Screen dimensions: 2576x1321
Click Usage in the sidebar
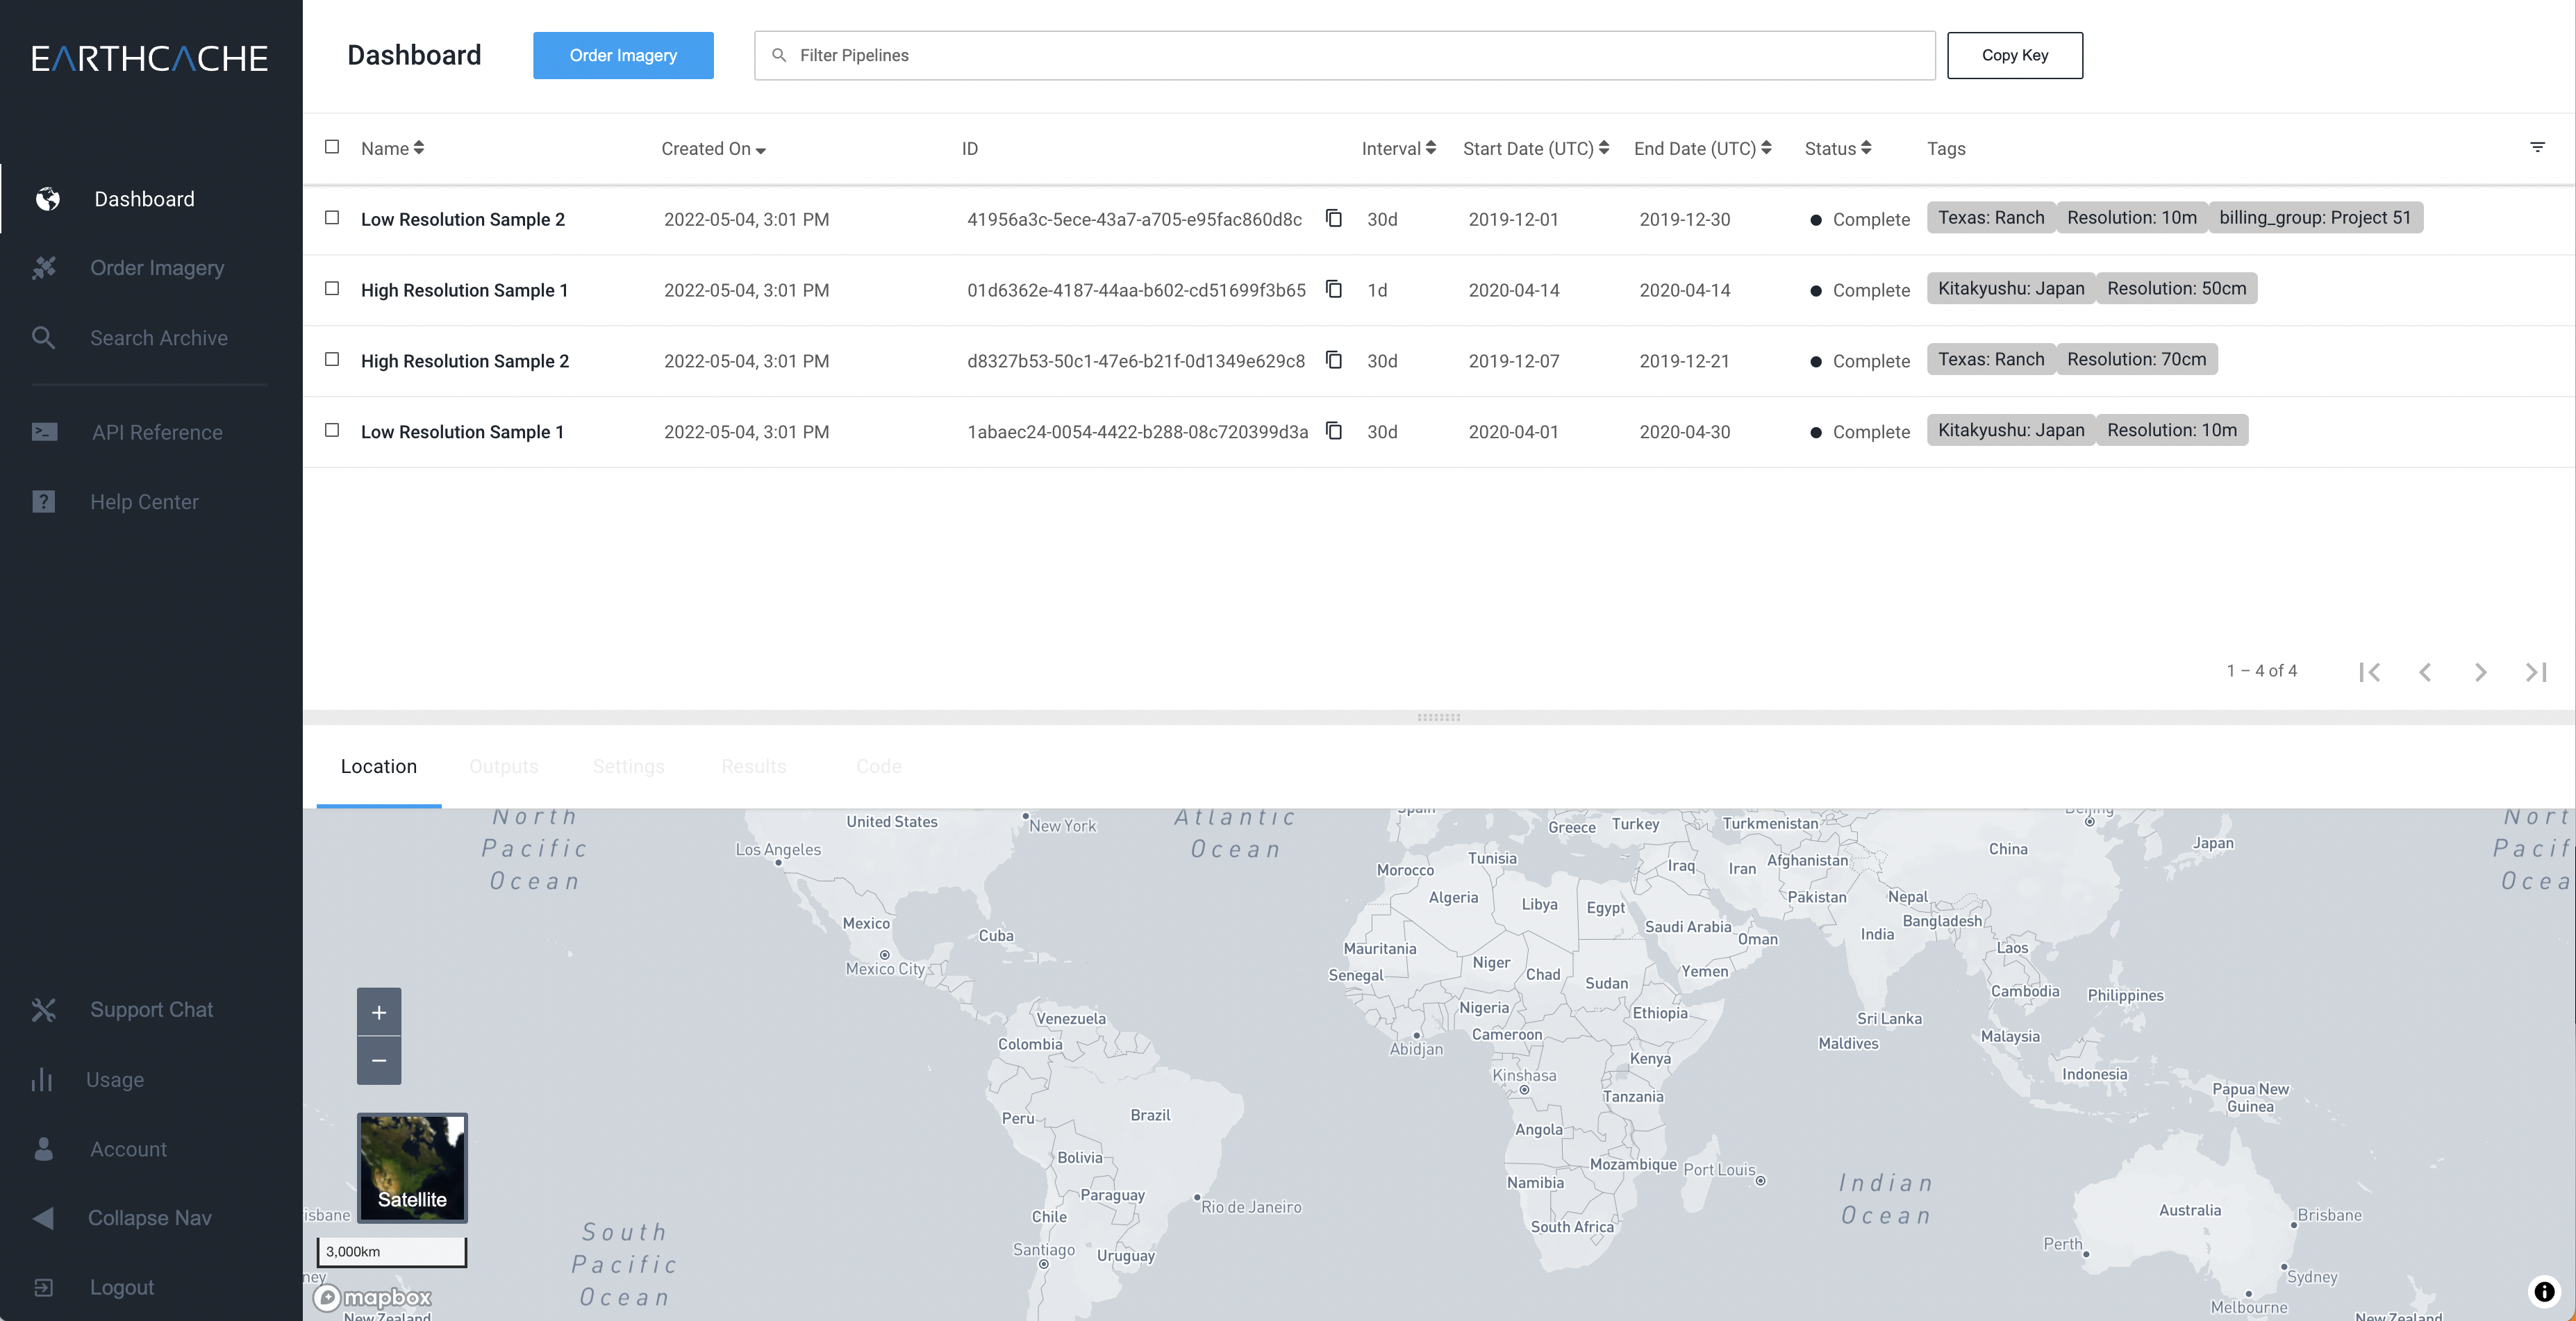pyautogui.click(x=115, y=1080)
